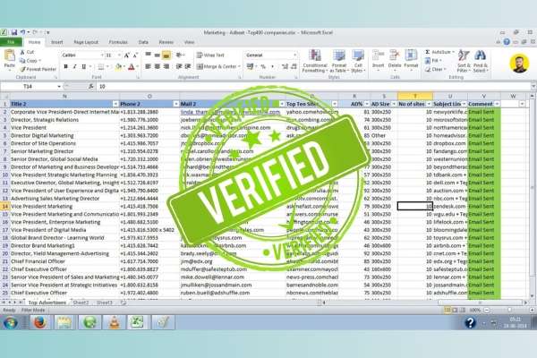Open the Format cells menu in Cells group
Image resolution: width=537 pixels, height=358 pixels.
tap(411, 61)
